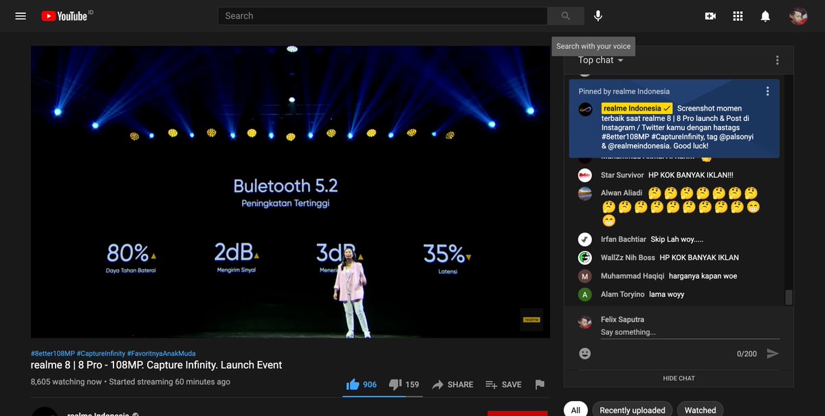Open the pinned message options menu
825x416 pixels.
pos(768,90)
